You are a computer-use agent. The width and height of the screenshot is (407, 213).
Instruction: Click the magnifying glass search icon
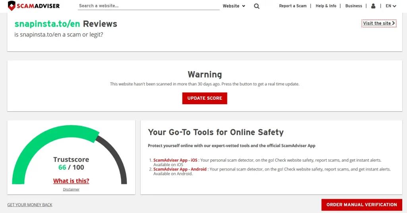256,6
